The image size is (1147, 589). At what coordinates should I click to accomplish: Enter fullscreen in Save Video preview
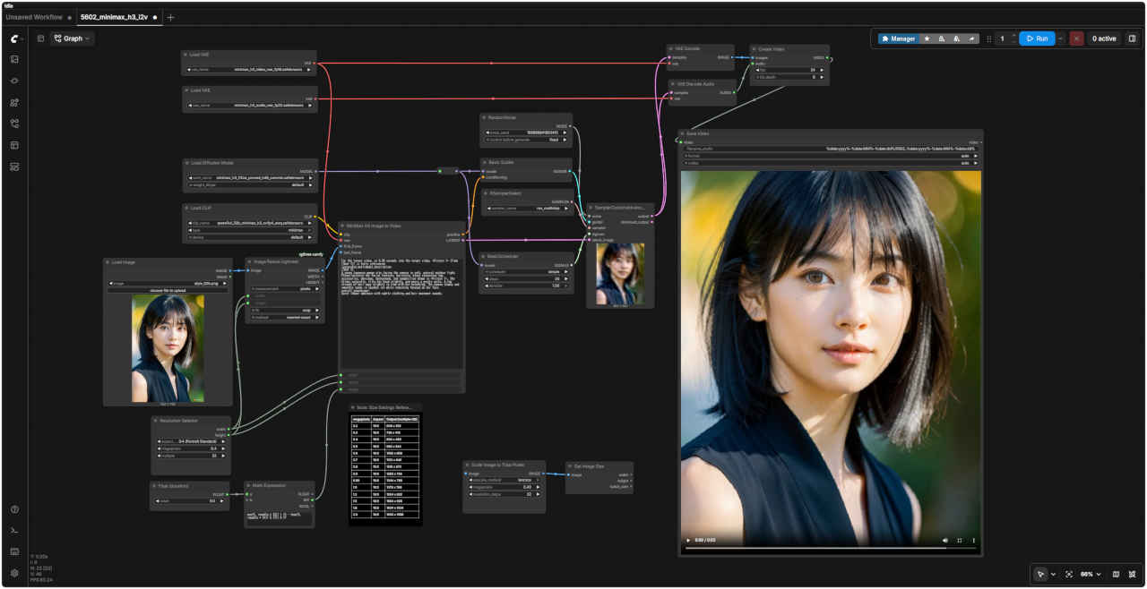(x=960, y=540)
